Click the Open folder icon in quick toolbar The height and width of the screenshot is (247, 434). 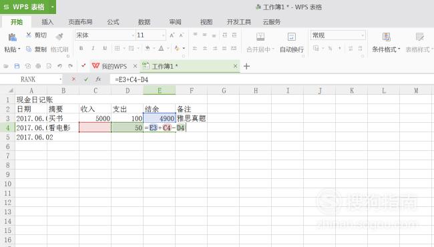point(6,66)
